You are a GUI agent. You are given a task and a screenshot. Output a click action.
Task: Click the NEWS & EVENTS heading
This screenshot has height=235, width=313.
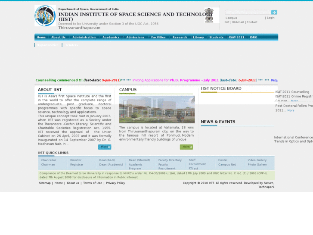[218, 122]
